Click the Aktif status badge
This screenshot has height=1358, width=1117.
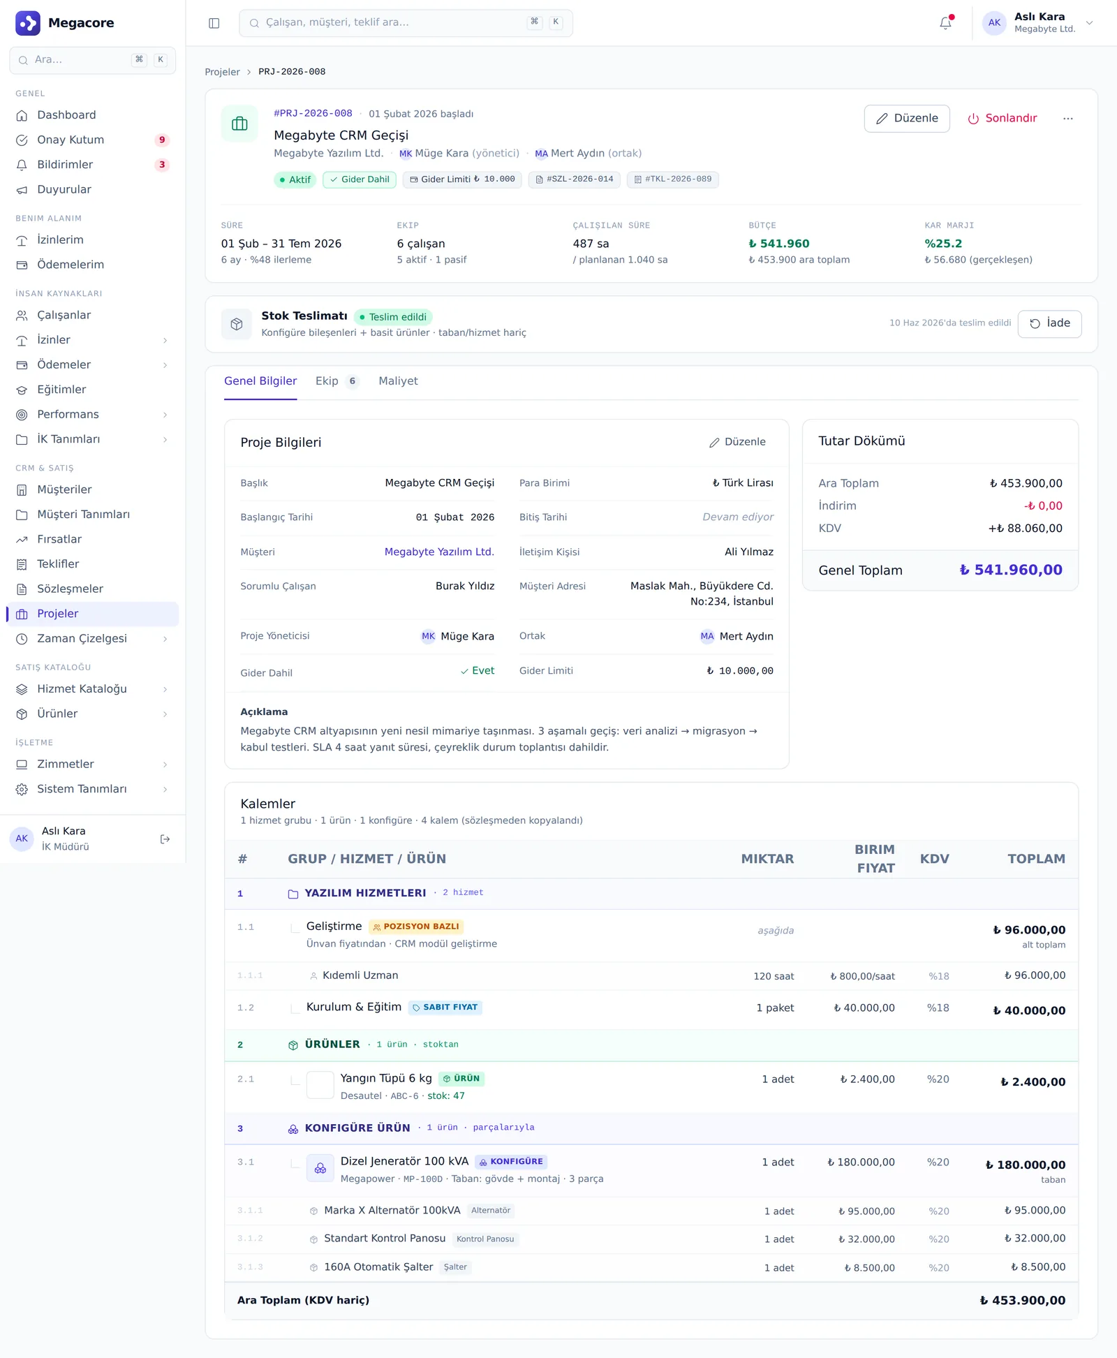click(295, 180)
